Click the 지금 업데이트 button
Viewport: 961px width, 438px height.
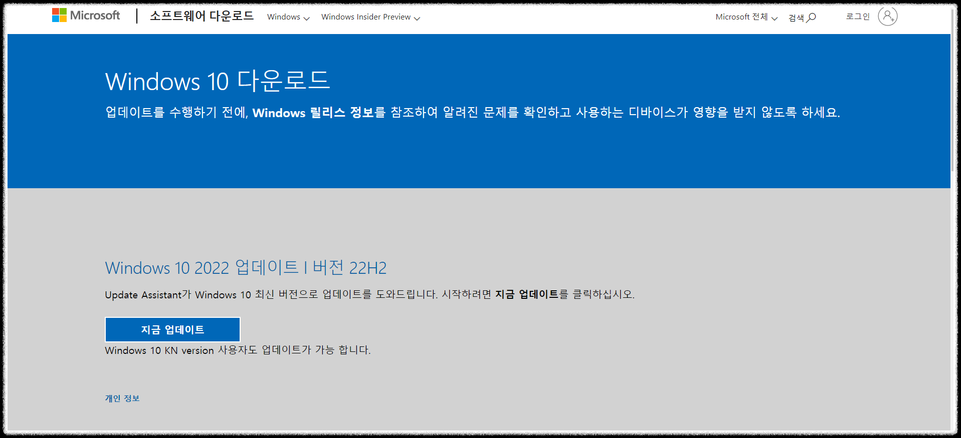pyautogui.click(x=172, y=329)
